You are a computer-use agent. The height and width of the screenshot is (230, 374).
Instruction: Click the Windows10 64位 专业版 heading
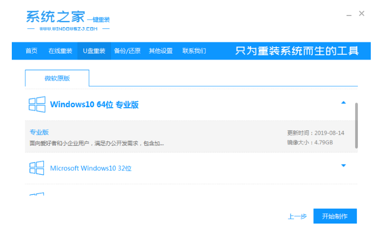click(94, 105)
